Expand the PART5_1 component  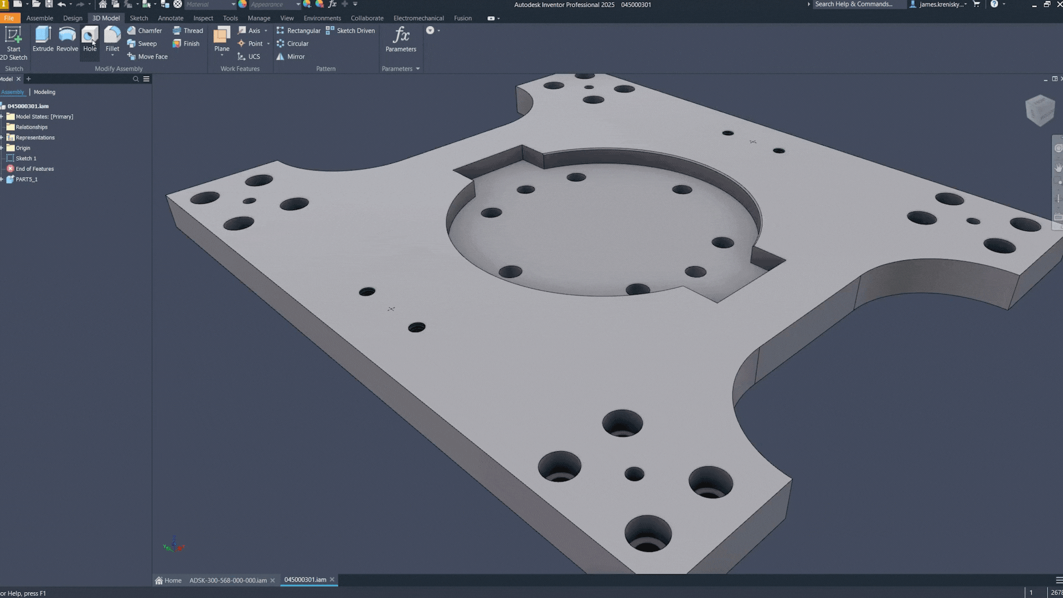[2, 179]
